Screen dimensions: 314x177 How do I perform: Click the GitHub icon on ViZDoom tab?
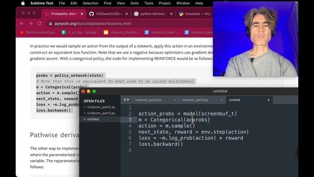coord(92,14)
